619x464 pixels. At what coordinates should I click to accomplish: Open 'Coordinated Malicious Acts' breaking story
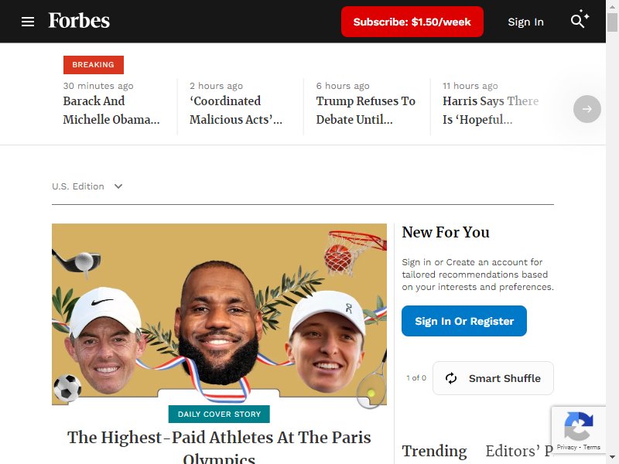[236, 110]
